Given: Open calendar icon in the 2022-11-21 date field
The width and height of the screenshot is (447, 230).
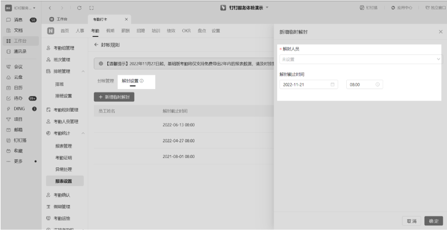Looking at the screenshot, I should (x=332, y=84).
